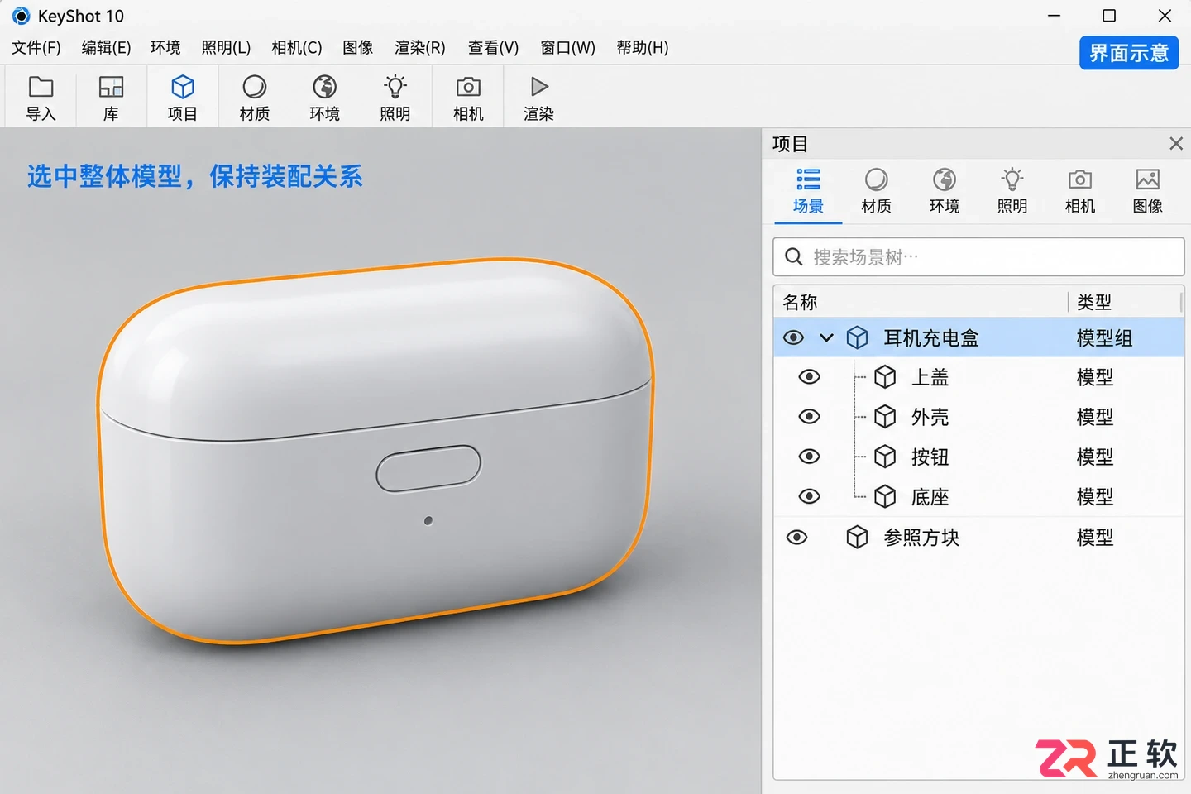Select the 上盖 model row
The height and width of the screenshot is (794, 1191).
pyautogui.click(x=978, y=377)
